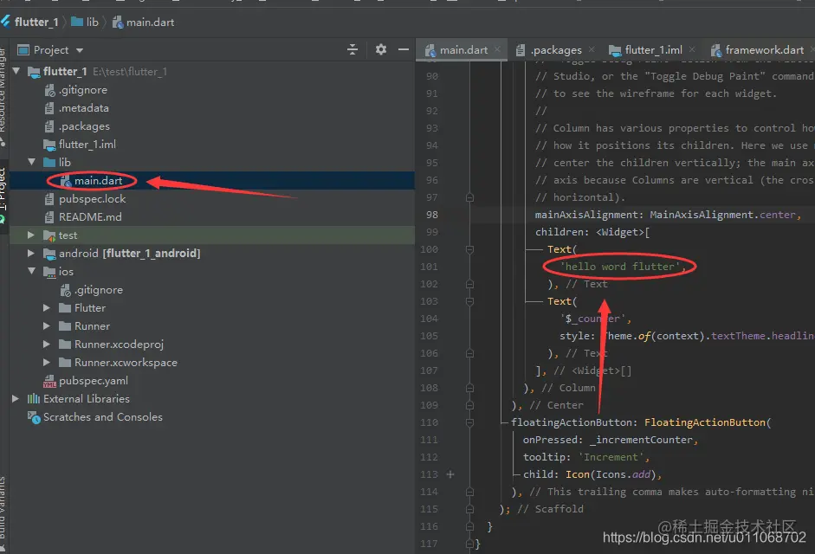Click the children: <Widget>[ line

tap(592, 232)
